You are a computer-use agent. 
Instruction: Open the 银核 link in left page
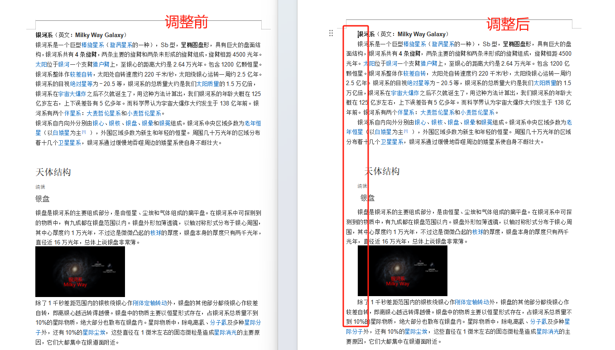[115, 123]
